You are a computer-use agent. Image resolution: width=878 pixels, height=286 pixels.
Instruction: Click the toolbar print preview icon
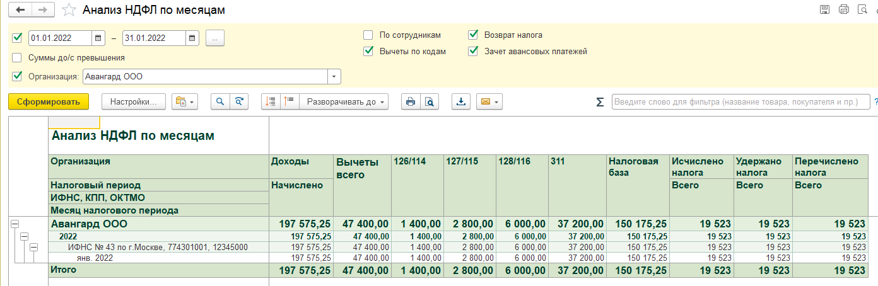(x=430, y=101)
